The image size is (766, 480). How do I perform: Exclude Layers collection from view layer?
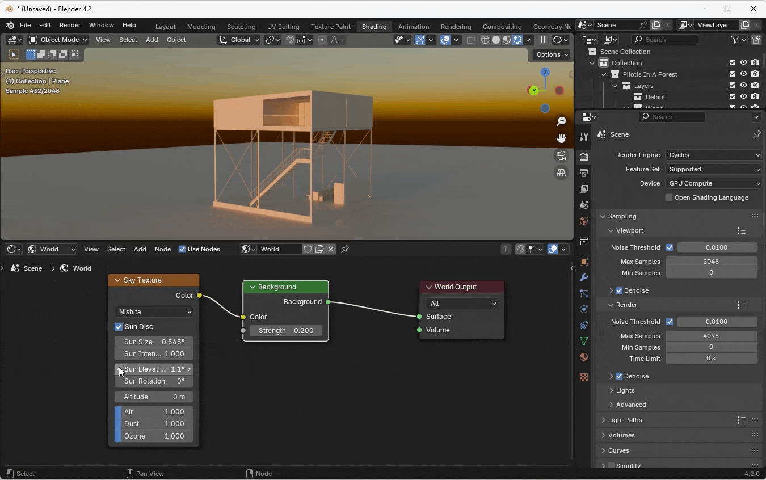pos(732,86)
